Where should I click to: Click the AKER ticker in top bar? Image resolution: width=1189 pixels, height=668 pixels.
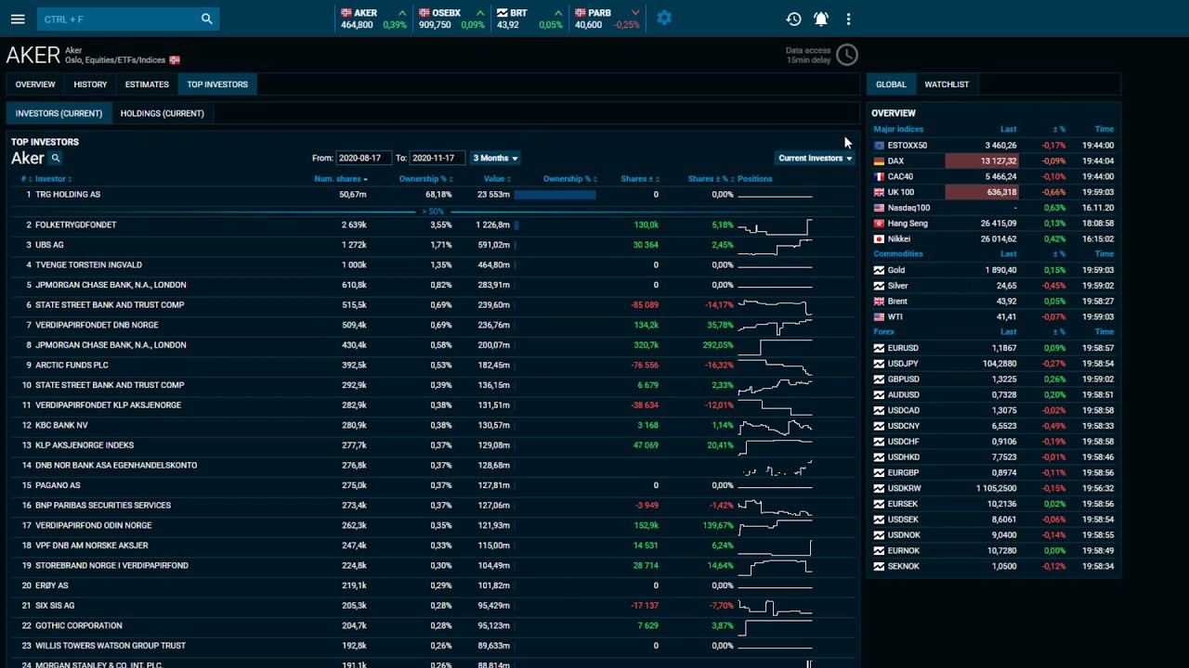(x=372, y=19)
